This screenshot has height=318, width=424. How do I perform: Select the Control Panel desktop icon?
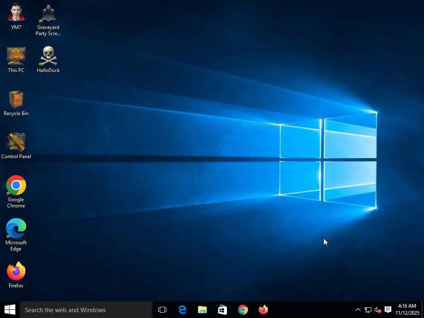pyautogui.click(x=16, y=146)
